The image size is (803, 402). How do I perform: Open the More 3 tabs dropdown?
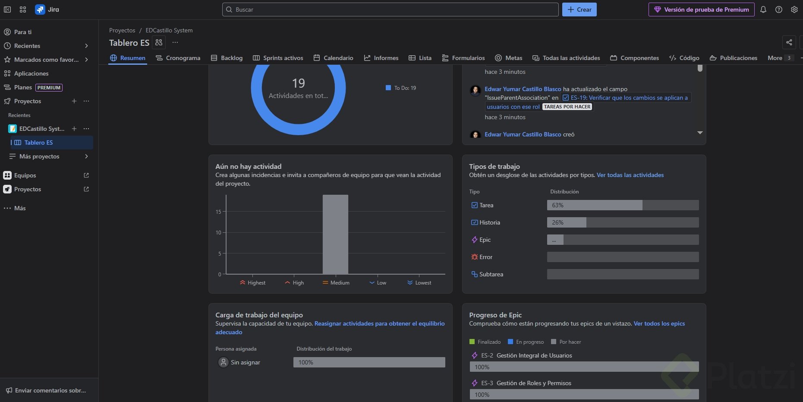point(780,58)
